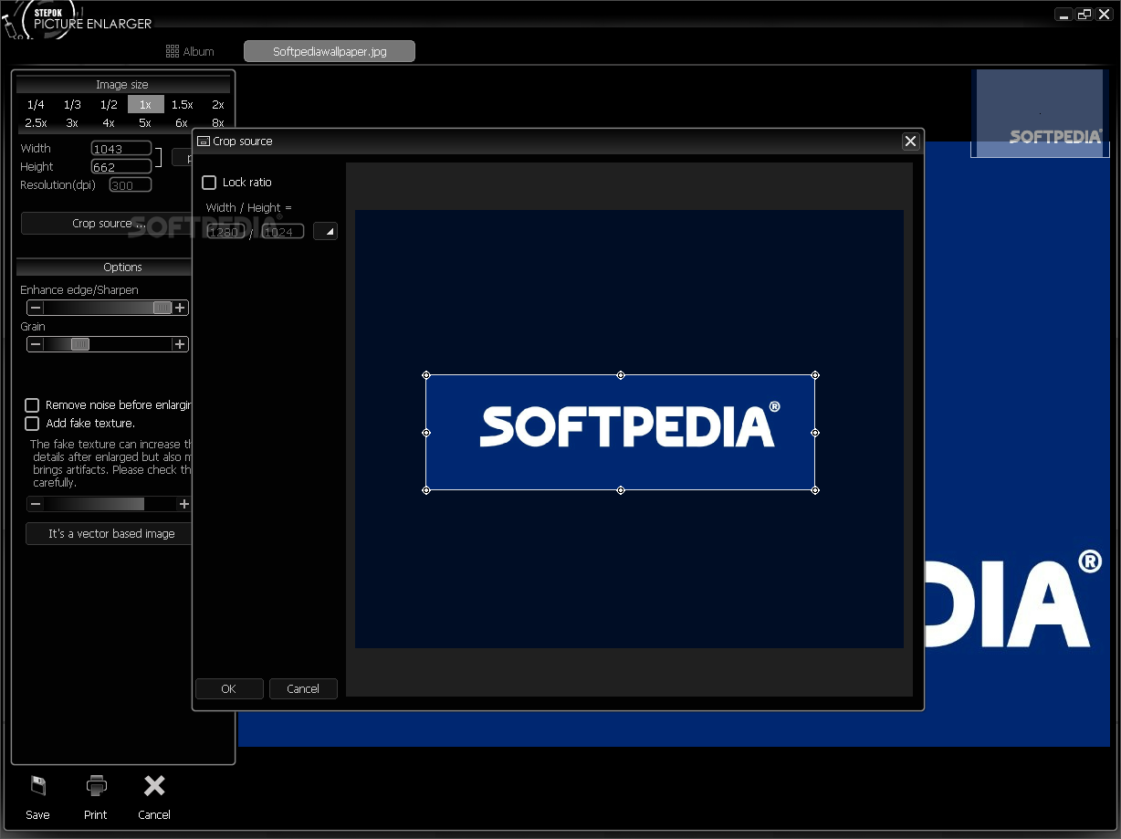This screenshot has width=1121, height=839.
Task: Click the Crop source dialog title icon
Action: tap(204, 142)
